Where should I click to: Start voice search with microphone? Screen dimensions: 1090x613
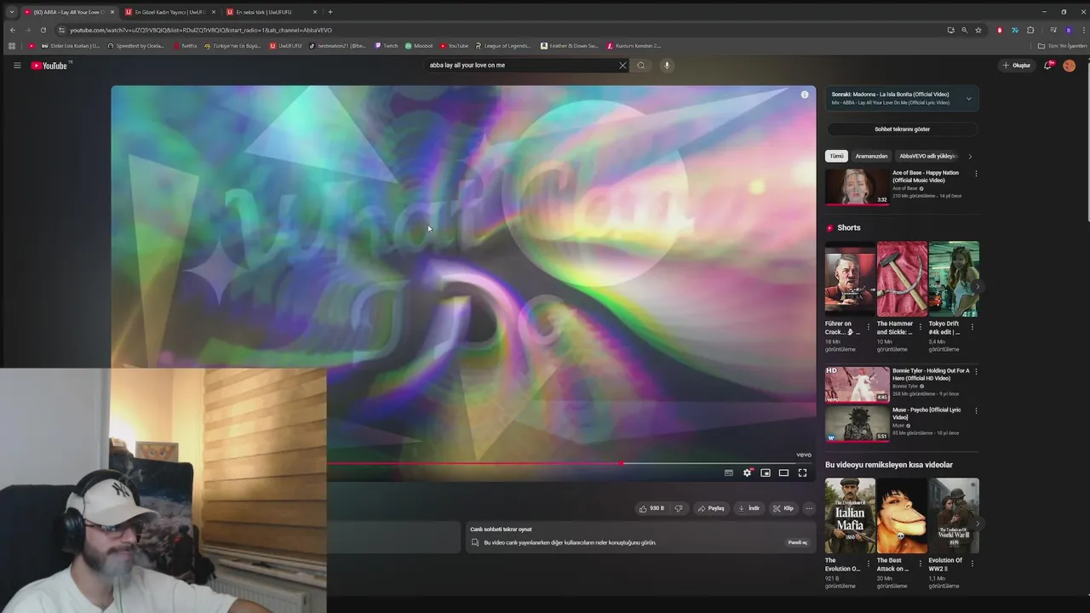click(x=667, y=66)
